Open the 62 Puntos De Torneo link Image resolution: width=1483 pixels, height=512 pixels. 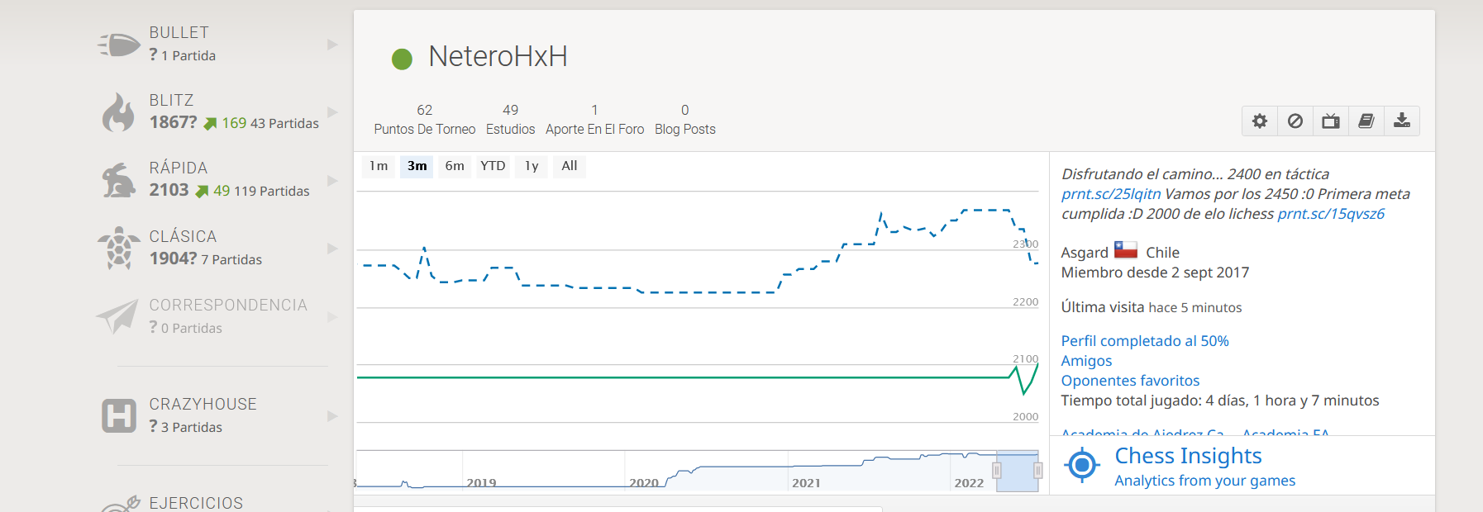pyautogui.click(x=425, y=120)
